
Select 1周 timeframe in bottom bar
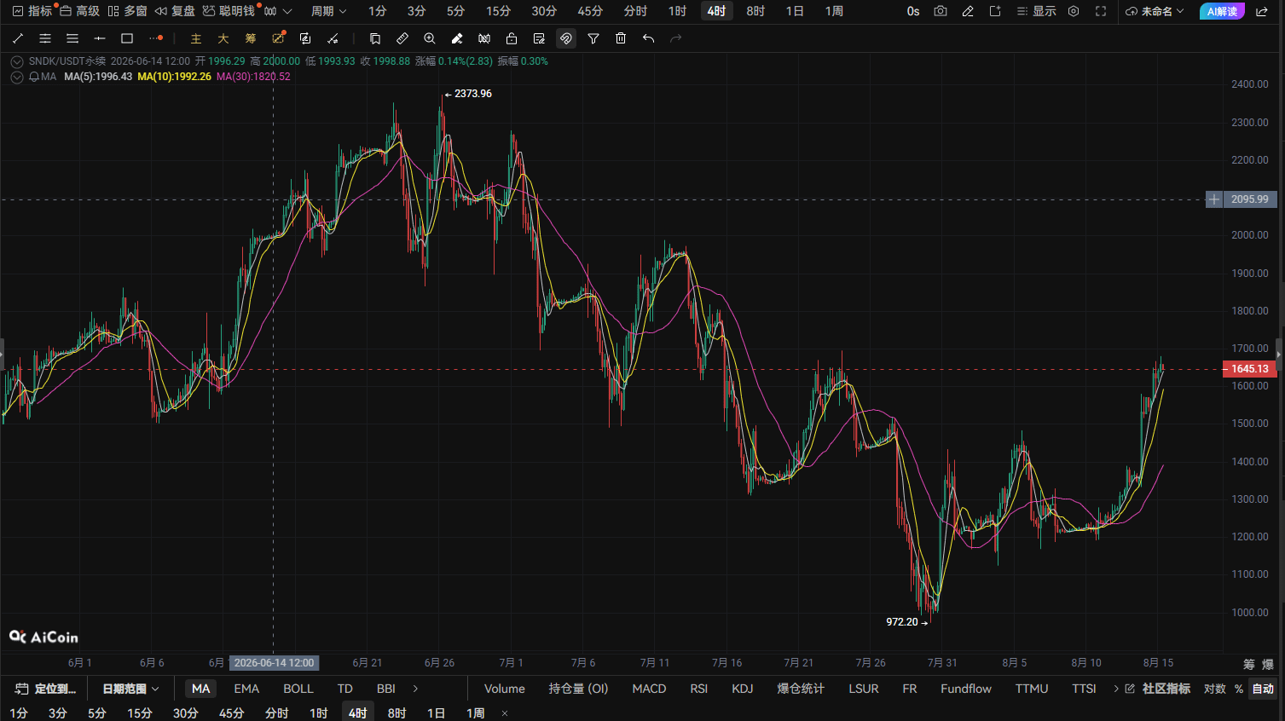[476, 713]
